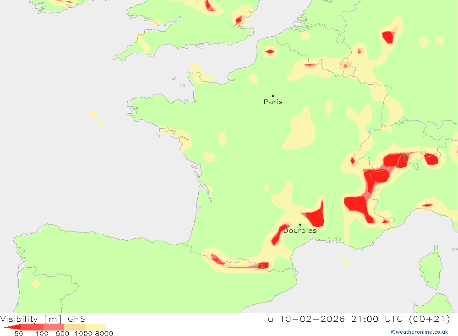Click the '21:00 UTC' time text

coord(377,319)
